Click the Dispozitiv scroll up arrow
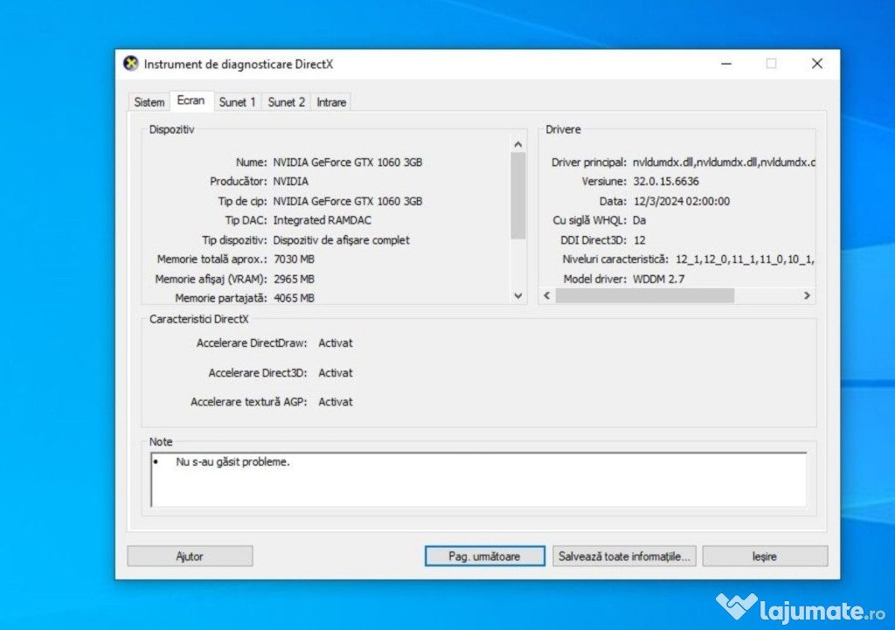Viewport: 895px width, 630px height. 517,145
